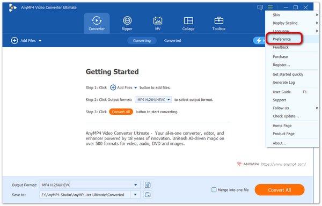
Task: Open the Ripper module
Action: (127, 24)
